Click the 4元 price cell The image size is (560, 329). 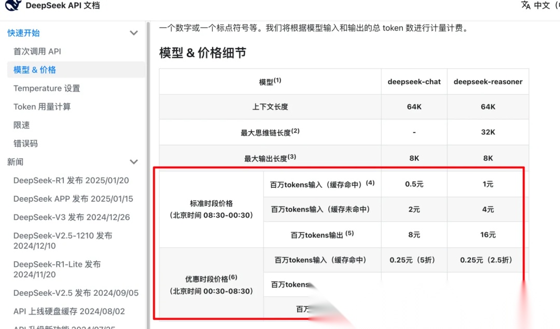click(488, 210)
